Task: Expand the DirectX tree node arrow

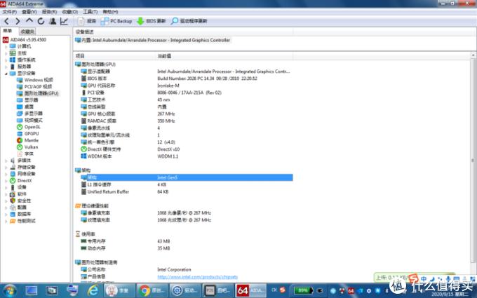Action: pyautogui.click(x=6, y=181)
